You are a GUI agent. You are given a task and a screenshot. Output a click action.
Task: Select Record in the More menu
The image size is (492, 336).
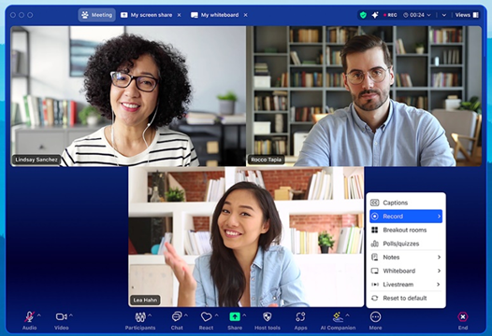click(406, 217)
